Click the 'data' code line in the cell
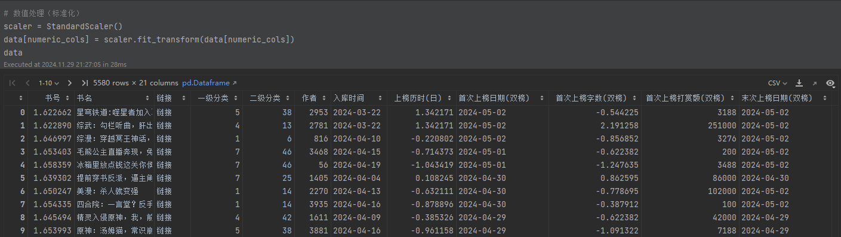Screen dimensions: 841x237 coord(13,53)
